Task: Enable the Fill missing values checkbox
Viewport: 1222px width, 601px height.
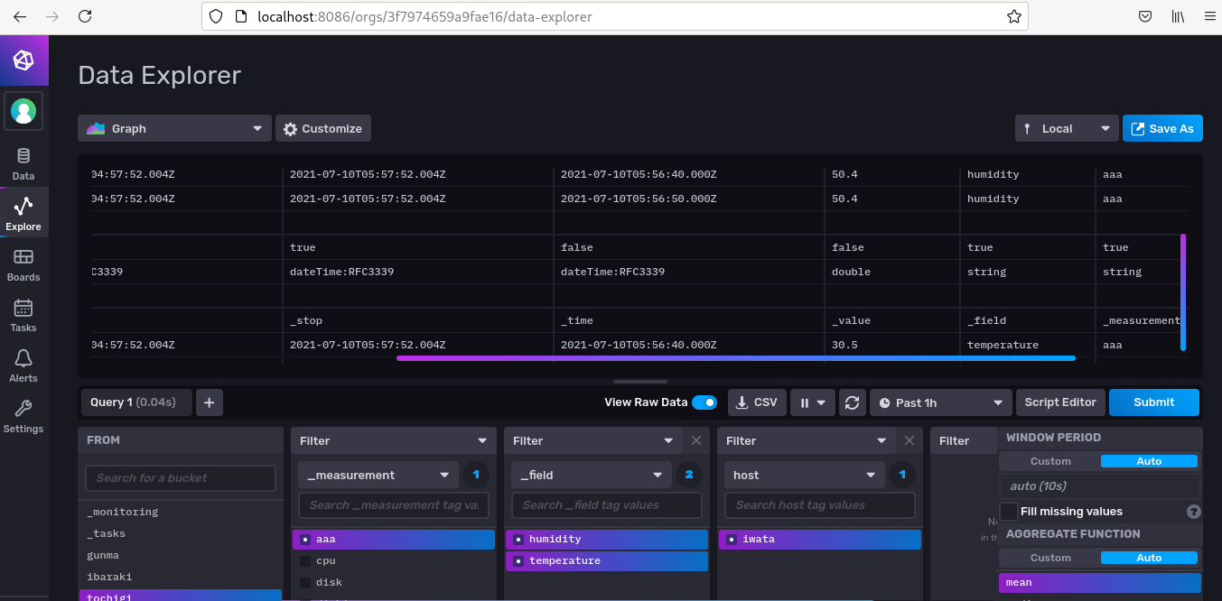Action: [x=1008, y=511]
